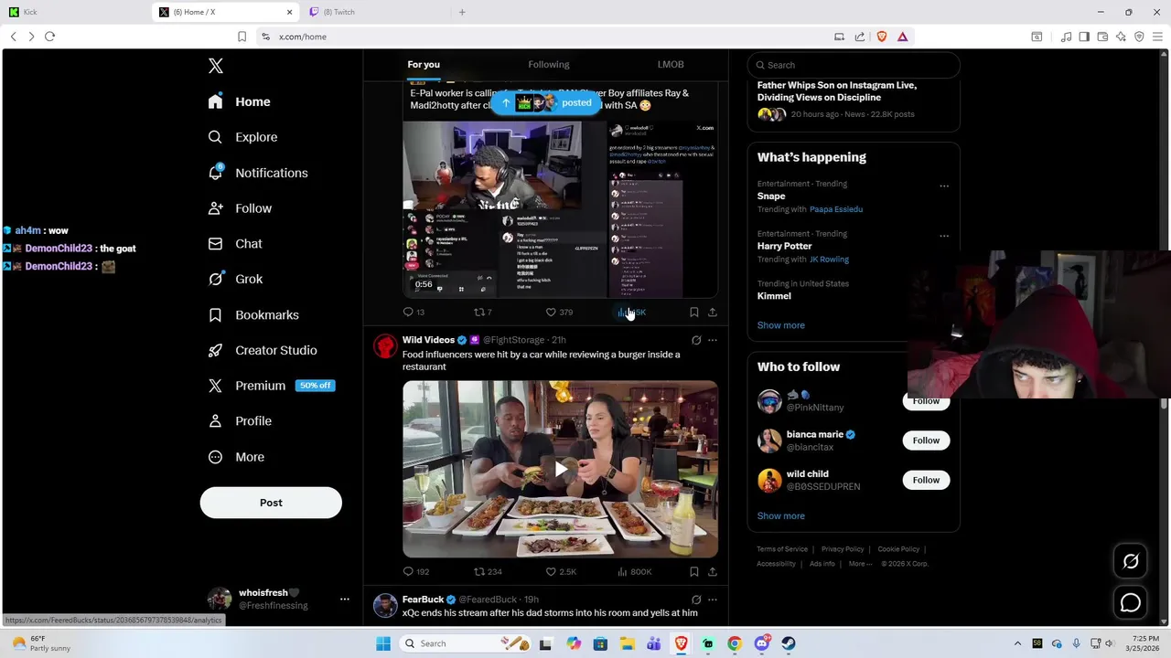Image resolution: width=1171 pixels, height=658 pixels.
Task: Open Notifications from the sidebar
Action: click(x=258, y=173)
